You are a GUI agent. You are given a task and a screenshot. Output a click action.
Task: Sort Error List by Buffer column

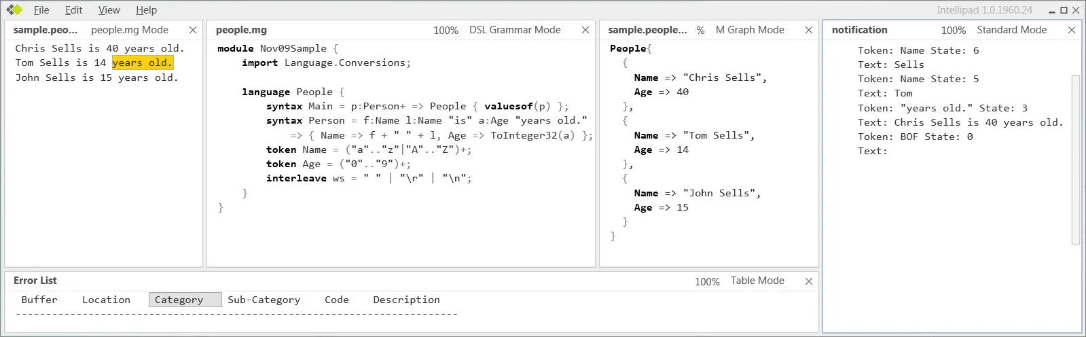point(39,300)
